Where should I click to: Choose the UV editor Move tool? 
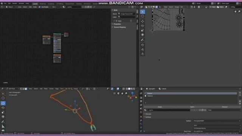click(x=143, y=21)
